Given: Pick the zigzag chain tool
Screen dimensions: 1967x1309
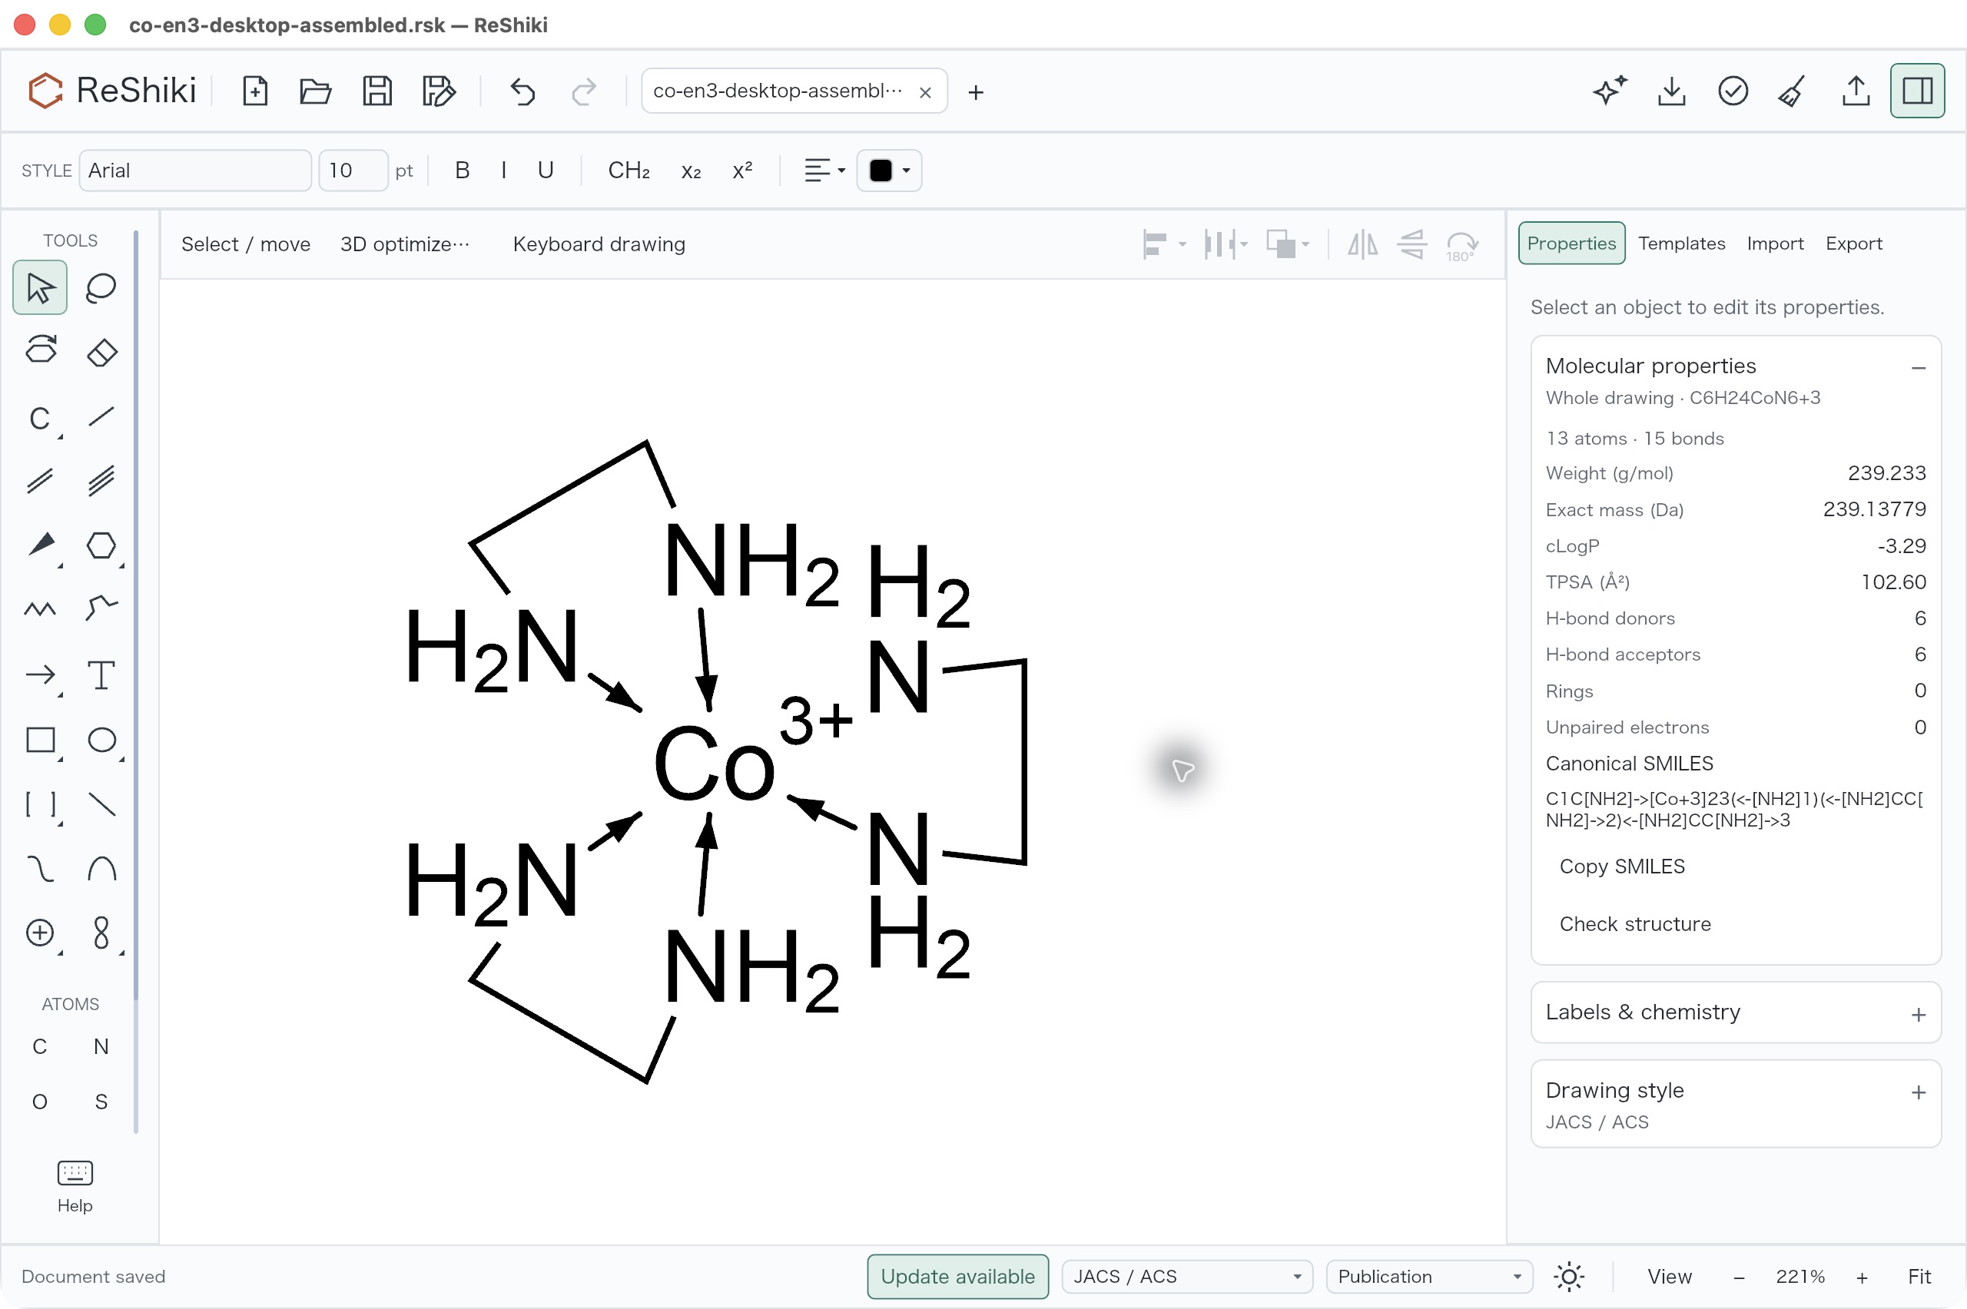Looking at the screenshot, I should point(39,609).
